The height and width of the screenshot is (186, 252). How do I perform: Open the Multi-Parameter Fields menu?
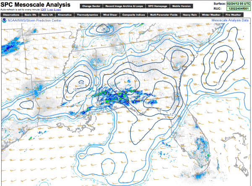[x=164, y=15]
